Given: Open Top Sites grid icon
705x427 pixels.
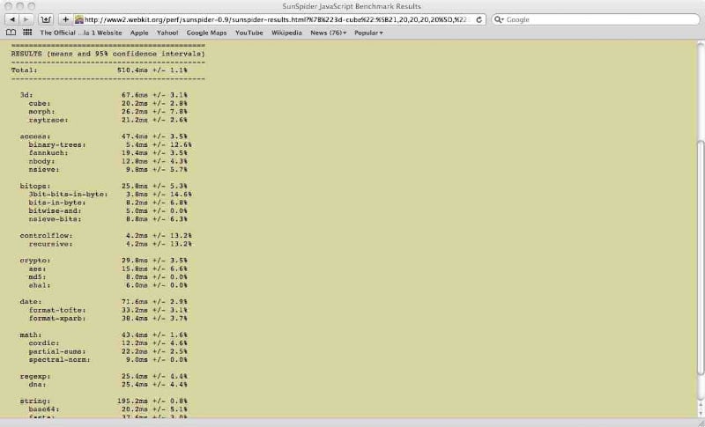Looking at the screenshot, I should (x=27, y=33).
